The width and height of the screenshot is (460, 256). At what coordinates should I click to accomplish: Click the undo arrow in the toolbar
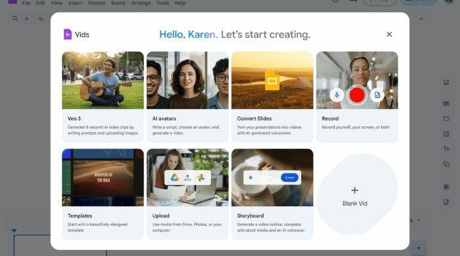41,19
